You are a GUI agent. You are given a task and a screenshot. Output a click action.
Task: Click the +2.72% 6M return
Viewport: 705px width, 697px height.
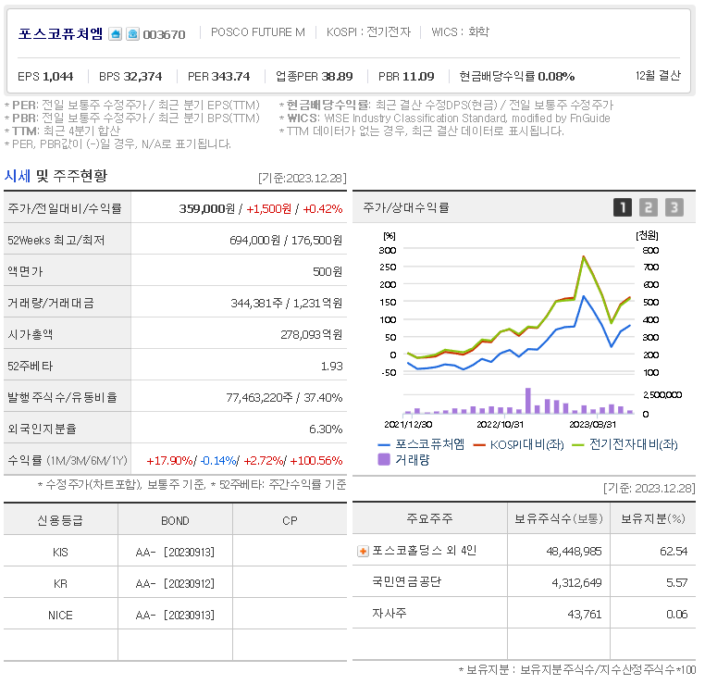[x=264, y=461]
